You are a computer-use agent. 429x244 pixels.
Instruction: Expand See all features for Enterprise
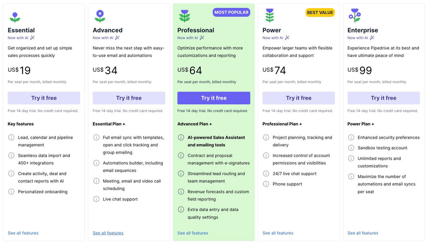(x=362, y=233)
